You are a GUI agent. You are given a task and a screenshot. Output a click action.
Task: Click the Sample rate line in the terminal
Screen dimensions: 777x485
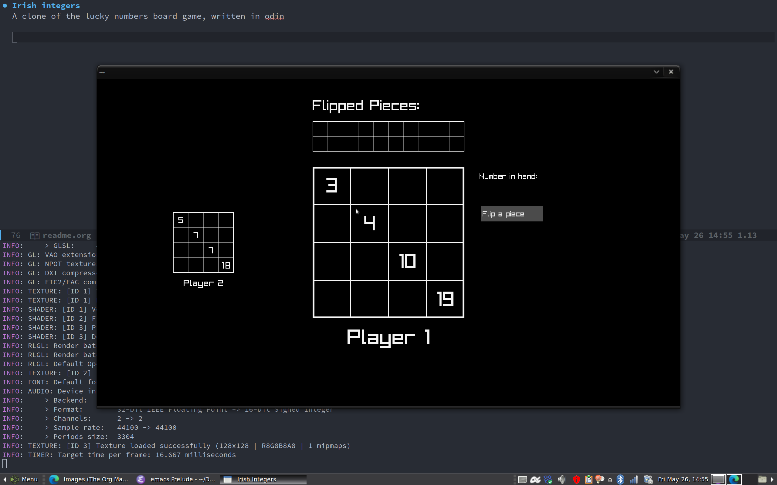tap(89, 427)
